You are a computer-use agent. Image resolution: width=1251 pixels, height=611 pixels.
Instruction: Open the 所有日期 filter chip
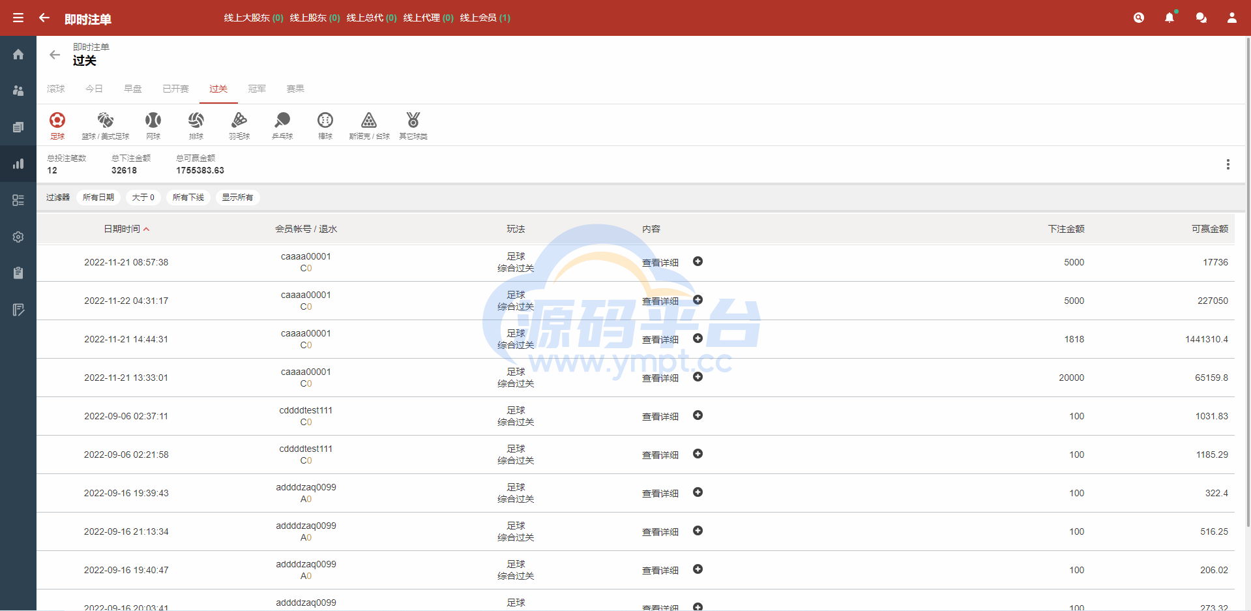coord(98,198)
